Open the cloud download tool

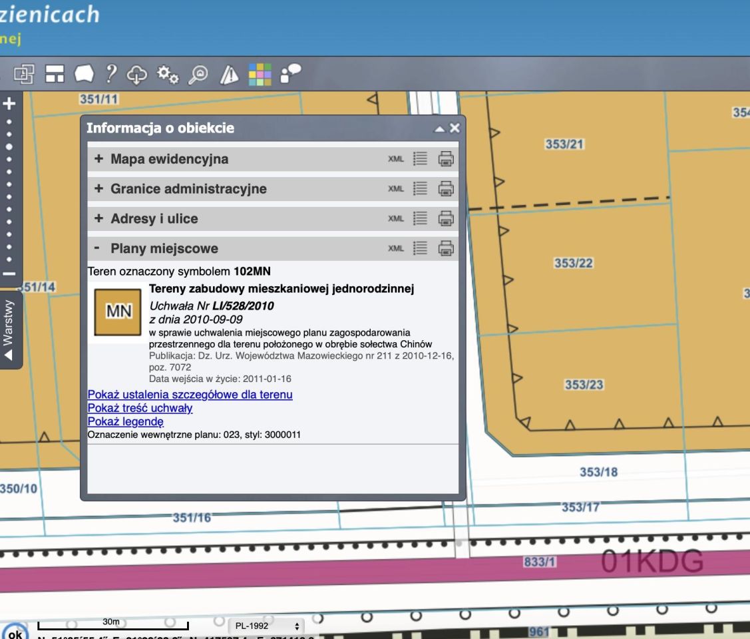136,75
